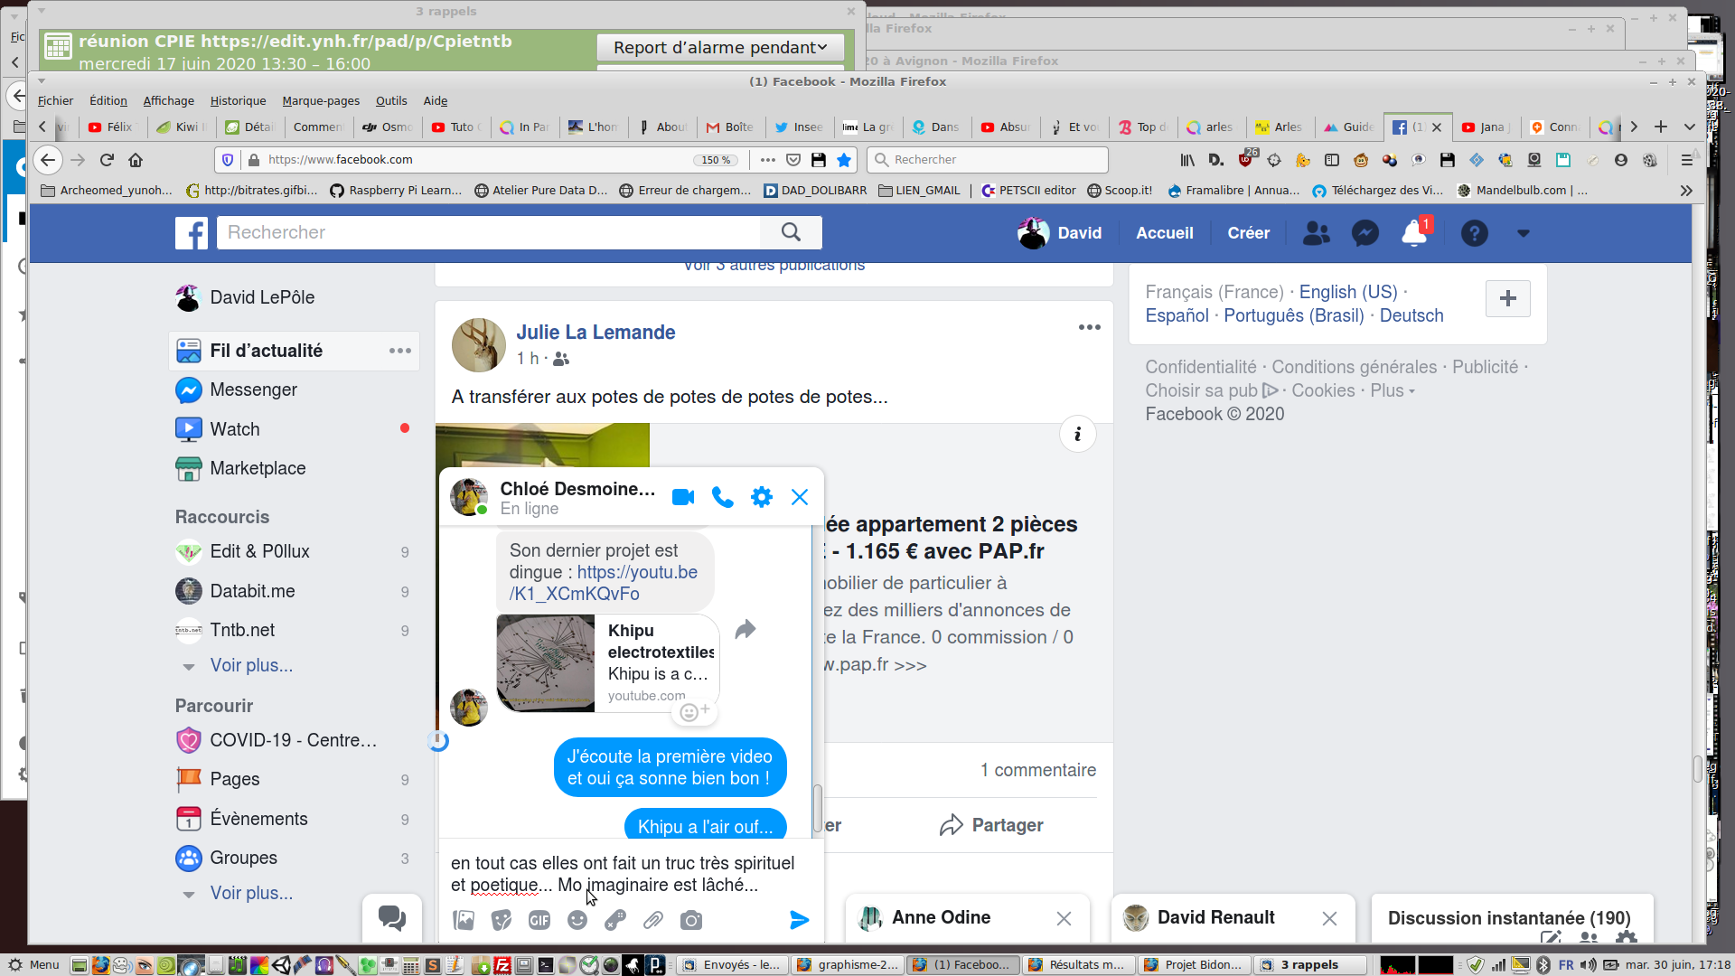Click the Partager button on the post

coord(991,825)
